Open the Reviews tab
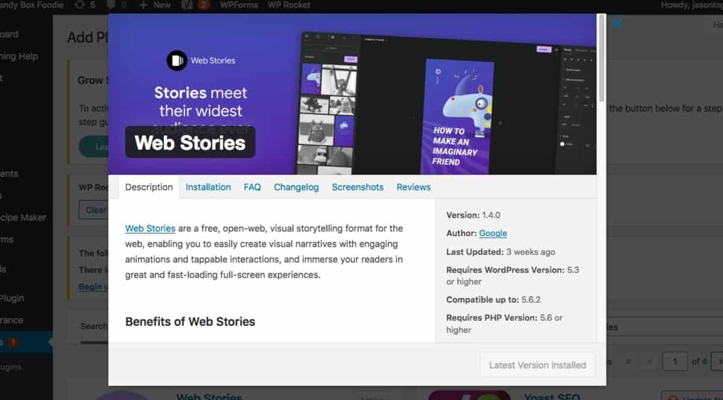Screen dimensions: 723x400 pyautogui.click(x=413, y=187)
